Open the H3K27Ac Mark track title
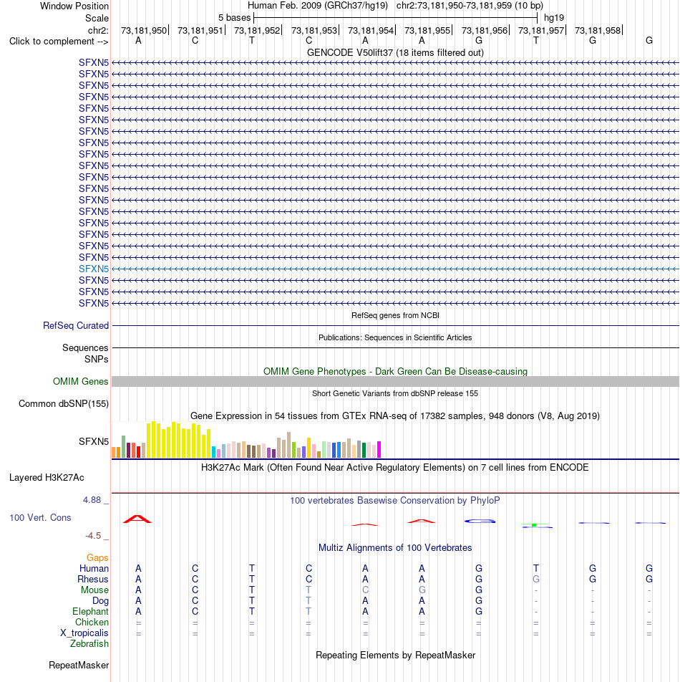The height and width of the screenshot is (682, 680). [x=395, y=468]
